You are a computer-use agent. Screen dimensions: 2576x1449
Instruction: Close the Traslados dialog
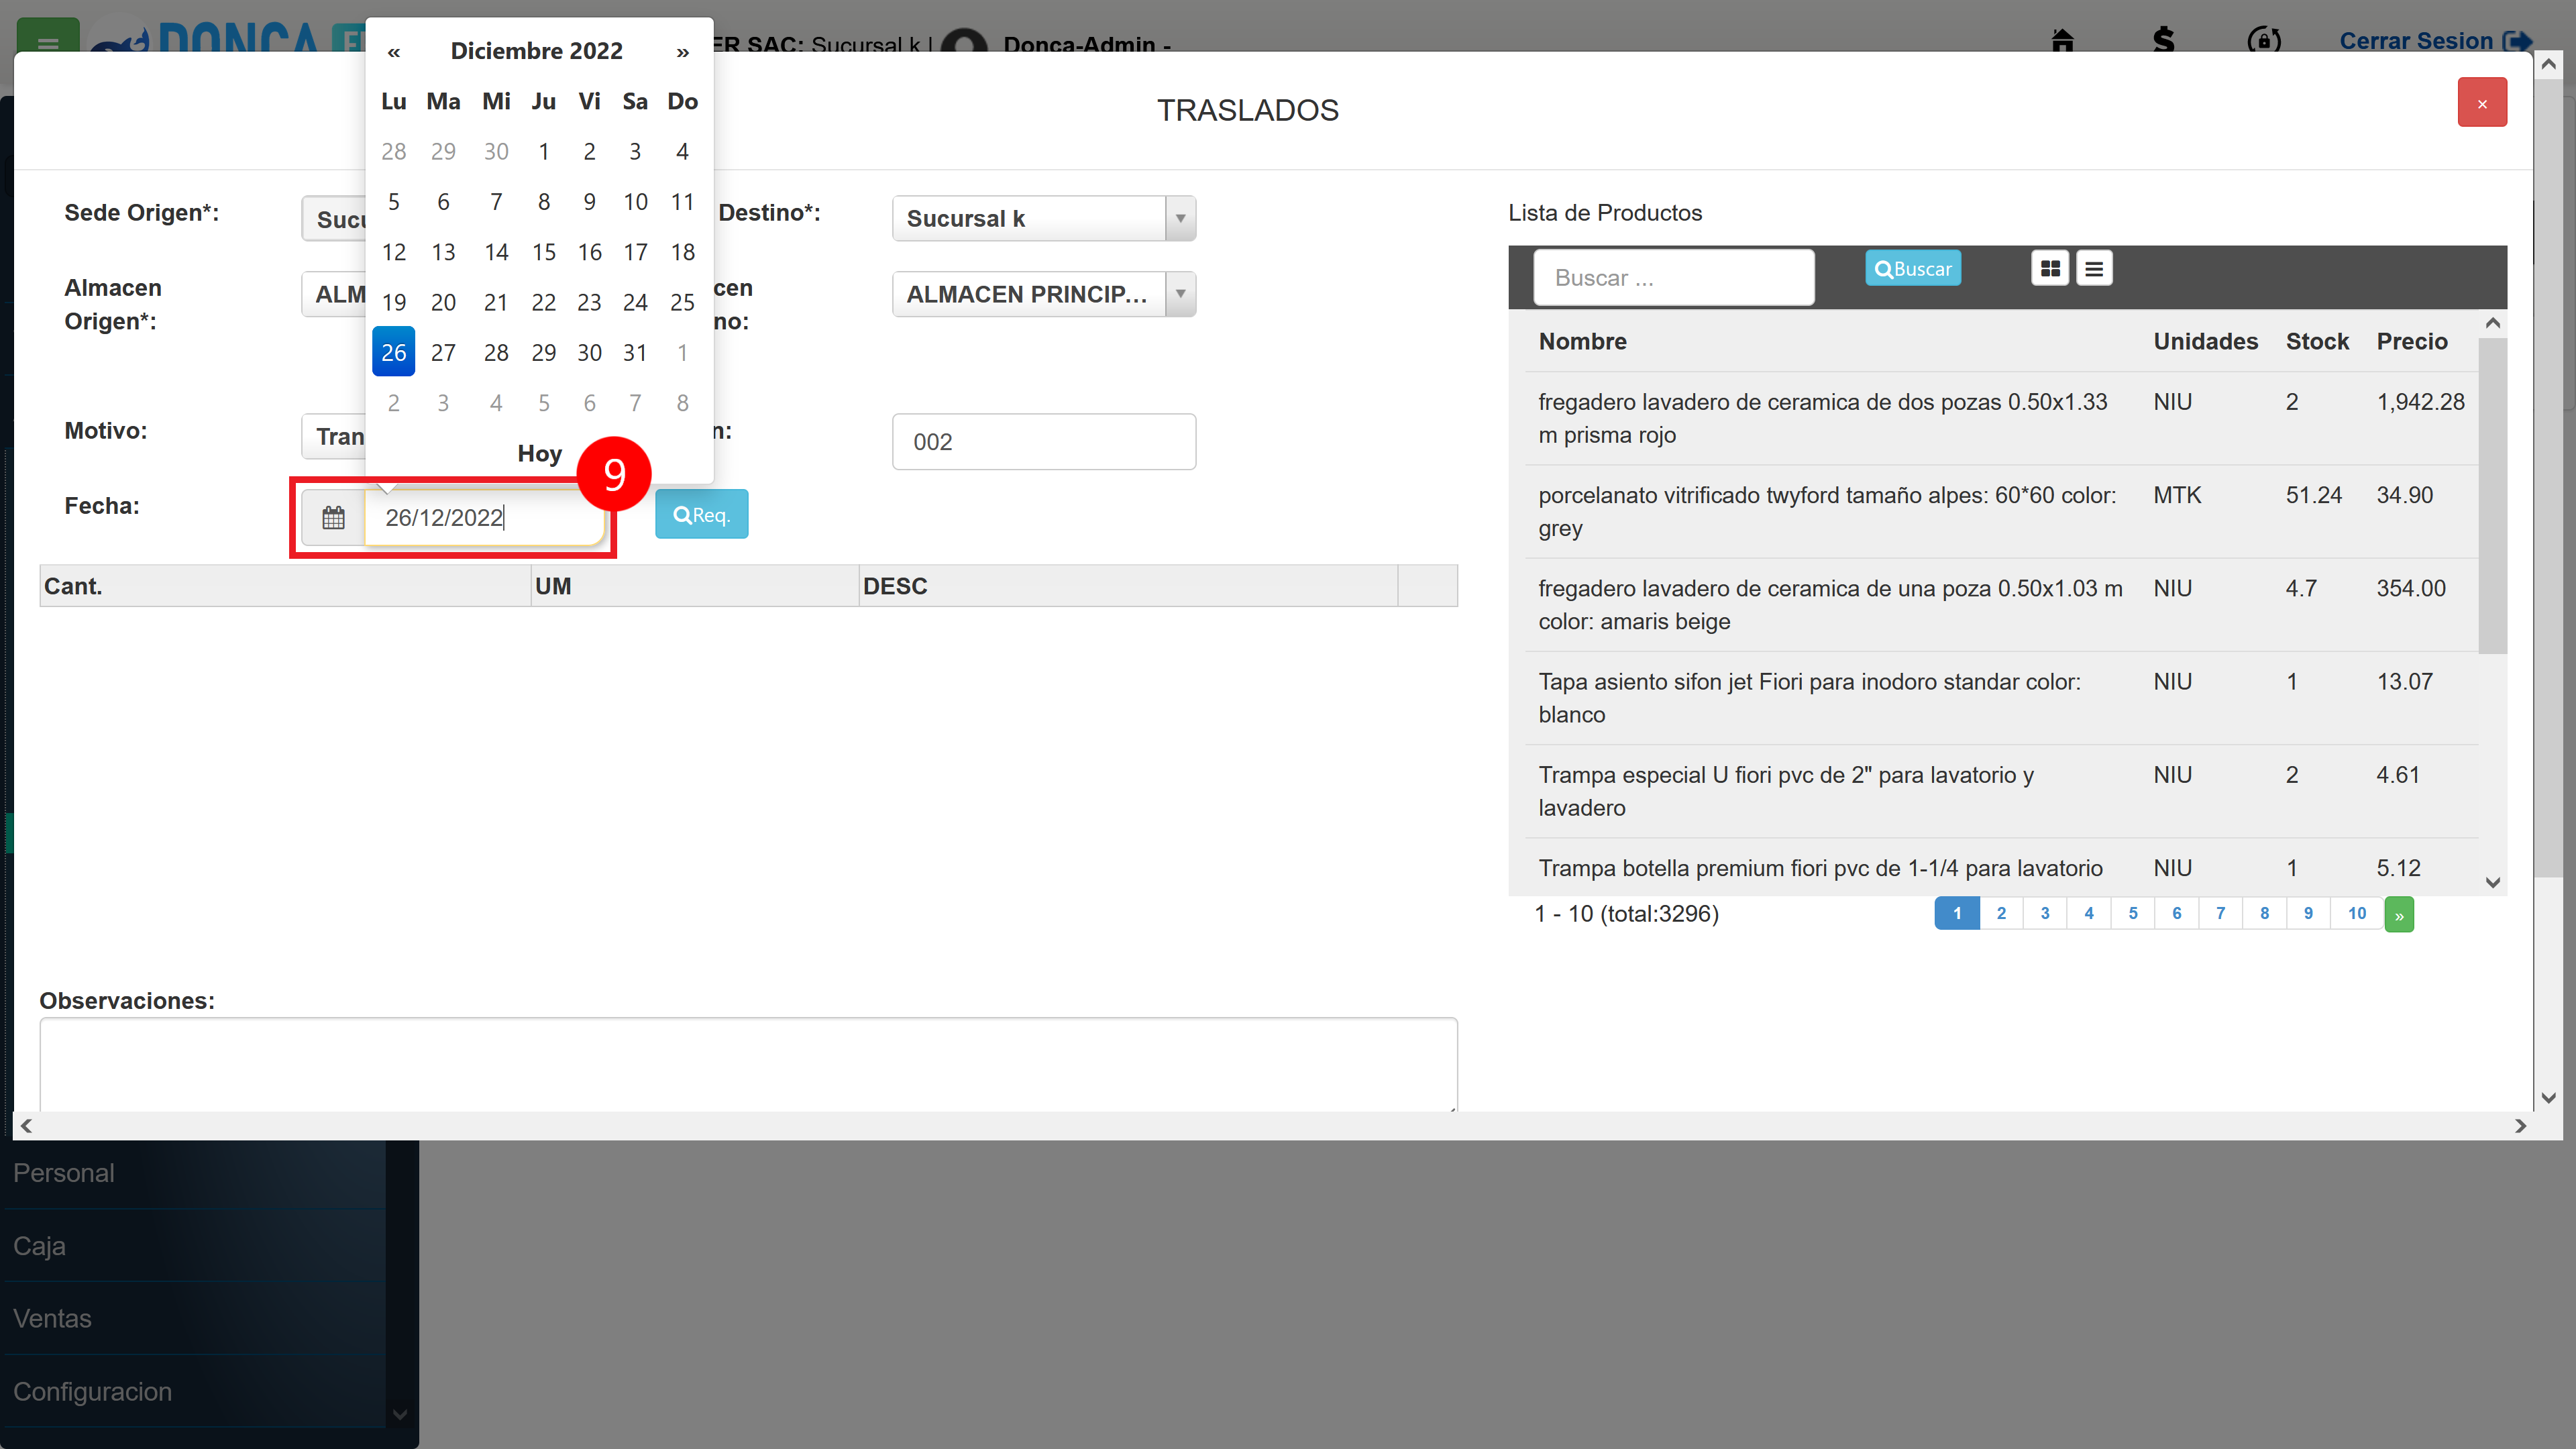(x=2482, y=102)
